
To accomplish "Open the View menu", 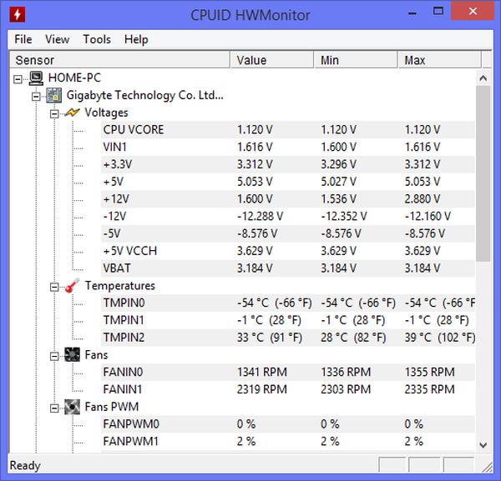I will [x=57, y=39].
